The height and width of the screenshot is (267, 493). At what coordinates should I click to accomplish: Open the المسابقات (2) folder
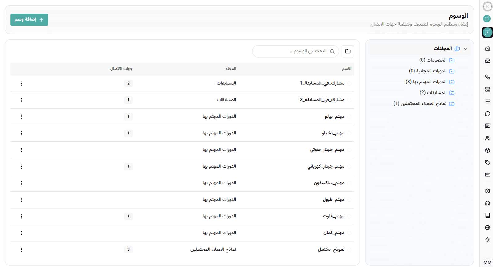coord(437,93)
